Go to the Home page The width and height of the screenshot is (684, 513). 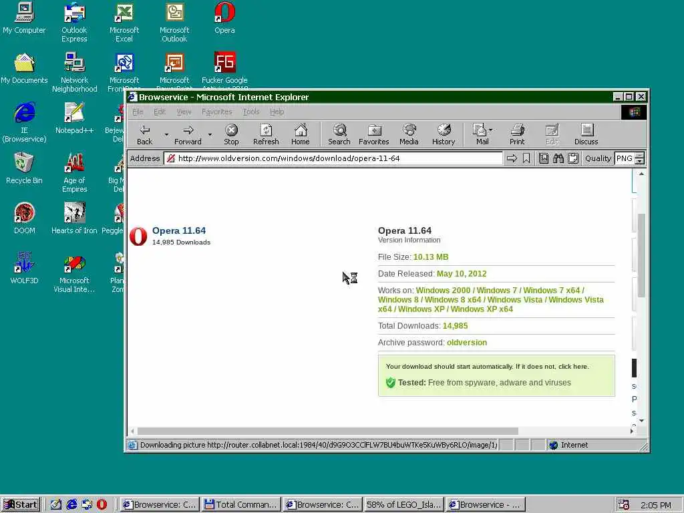[x=300, y=134]
